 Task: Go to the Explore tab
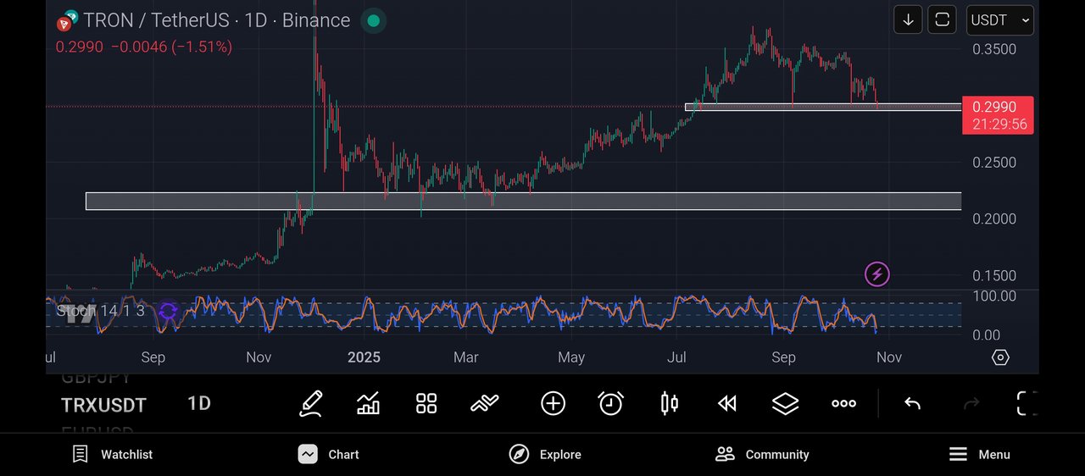(545, 455)
